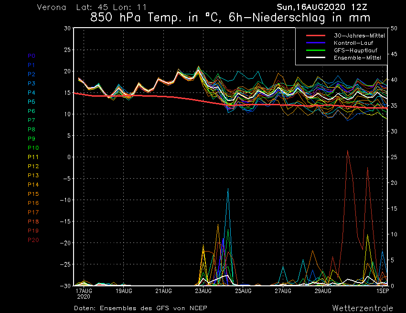Viewport: 406px width, 313px height.
Task: Select the P20 ensemble member label
Action: pyautogui.click(x=33, y=240)
